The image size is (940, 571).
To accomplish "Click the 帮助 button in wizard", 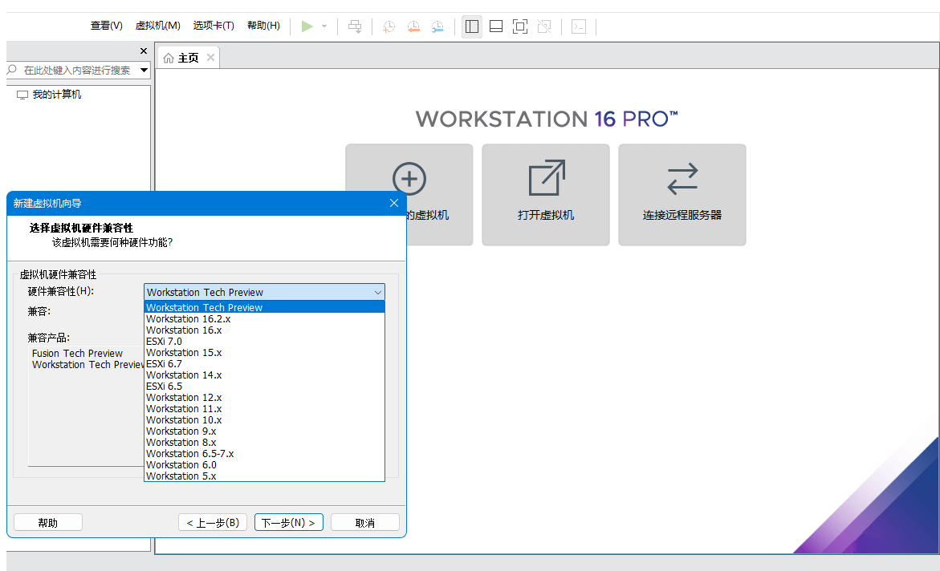I will [x=48, y=522].
